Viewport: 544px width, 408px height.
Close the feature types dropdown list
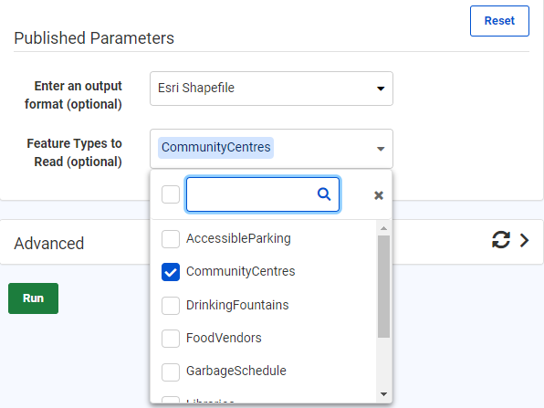pos(379,195)
